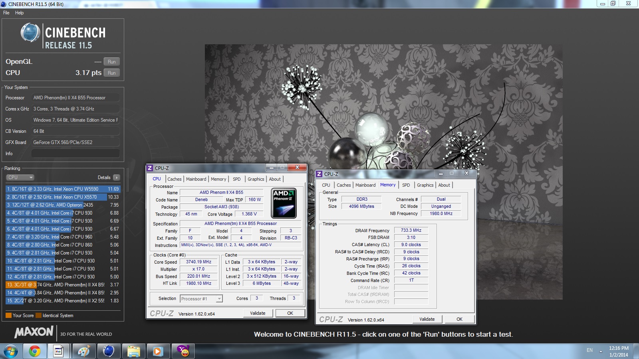639x359 pixels.
Task: Click the NB Frequency value 1980.0 MHz
Action: point(441,213)
